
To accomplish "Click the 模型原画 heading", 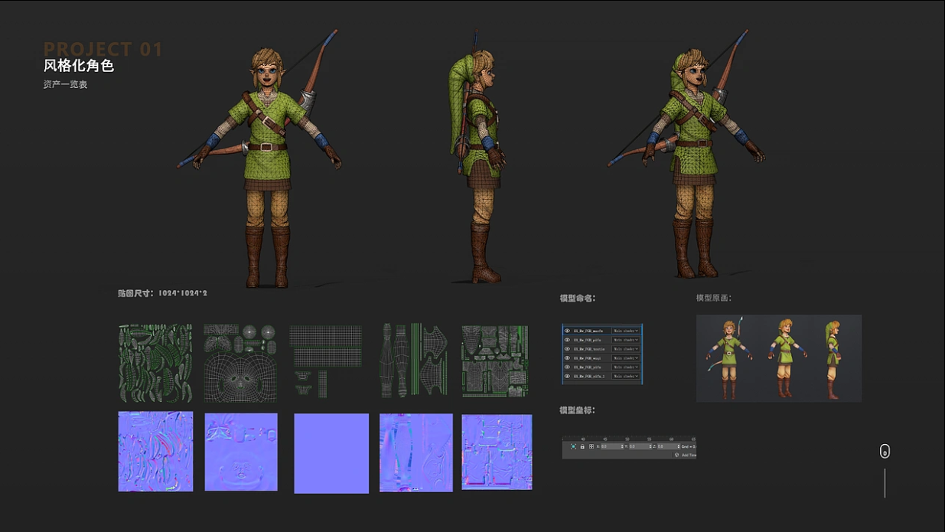I will pyautogui.click(x=713, y=299).
